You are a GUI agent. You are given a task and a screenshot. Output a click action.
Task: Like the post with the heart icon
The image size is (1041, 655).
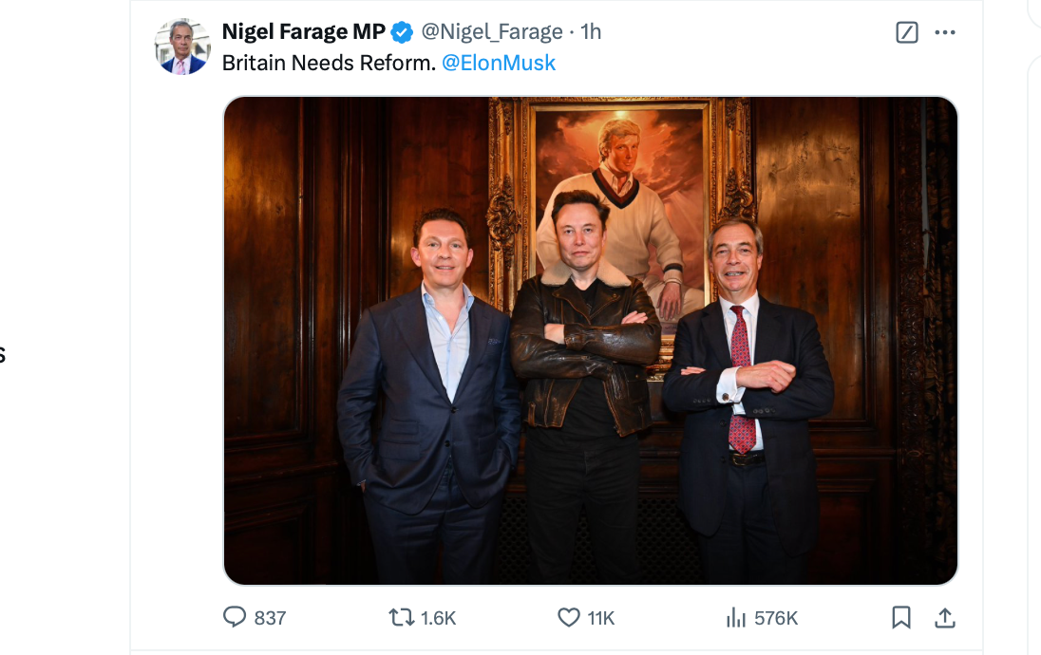[x=568, y=618]
